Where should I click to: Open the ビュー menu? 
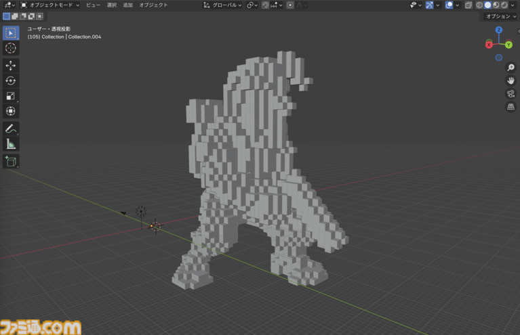[93, 5]
